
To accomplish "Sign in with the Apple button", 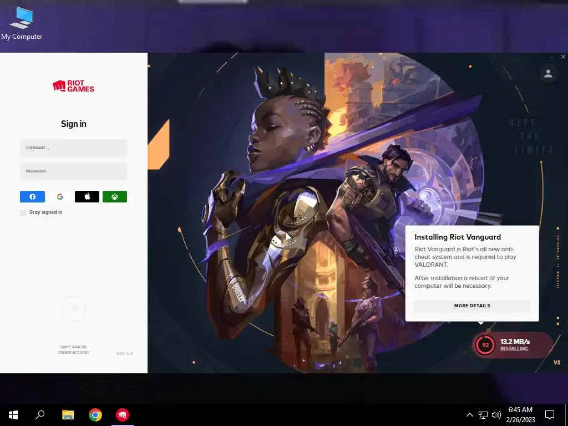I will tap(87, 197).
